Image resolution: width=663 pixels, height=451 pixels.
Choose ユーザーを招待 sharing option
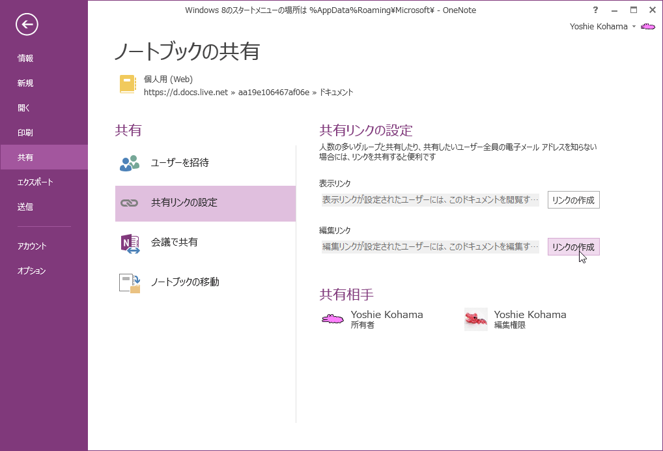click(206, 163)
